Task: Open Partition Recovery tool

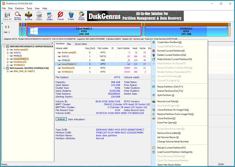Action: [x=18, y=16]
